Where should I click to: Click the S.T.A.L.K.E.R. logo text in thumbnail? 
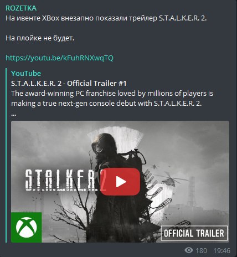[x=61, y=181]
